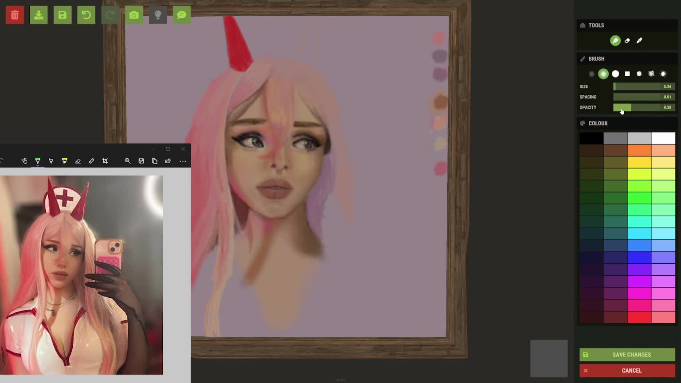Click the green download arrow button
The width and height of the screenshot is (681, 383).
pos(39,15)
